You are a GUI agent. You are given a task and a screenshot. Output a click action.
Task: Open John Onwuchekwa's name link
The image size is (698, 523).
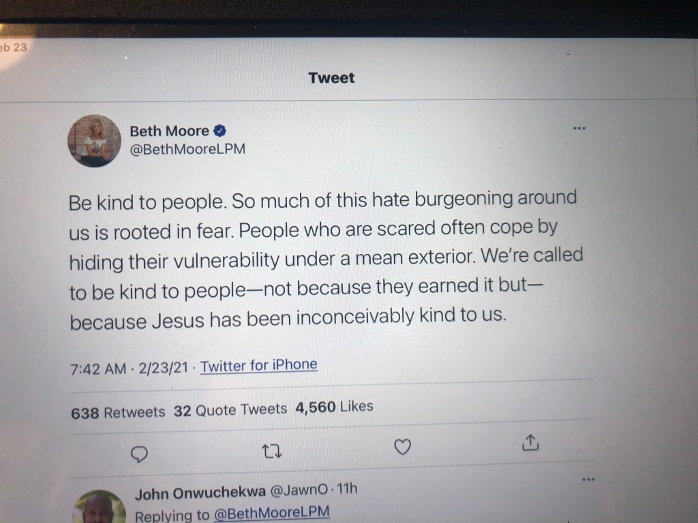[200, 493]
